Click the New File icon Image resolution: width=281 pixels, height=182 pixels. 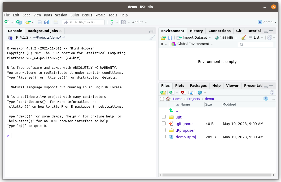click(x=6, y=22)
